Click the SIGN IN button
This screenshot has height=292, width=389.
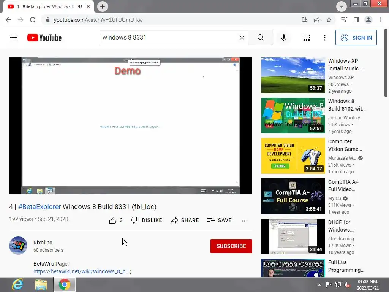356,38
